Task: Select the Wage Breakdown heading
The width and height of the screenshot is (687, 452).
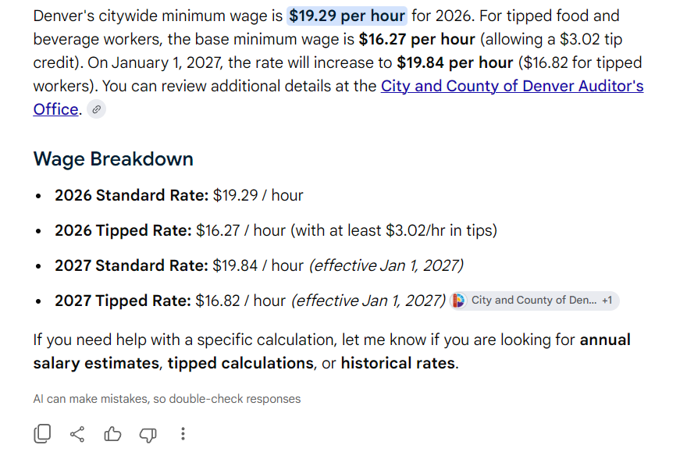Action: point(113,158)
